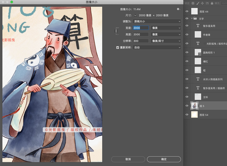Open the 重新采样 自动 method dropdown

pos(157,47)
